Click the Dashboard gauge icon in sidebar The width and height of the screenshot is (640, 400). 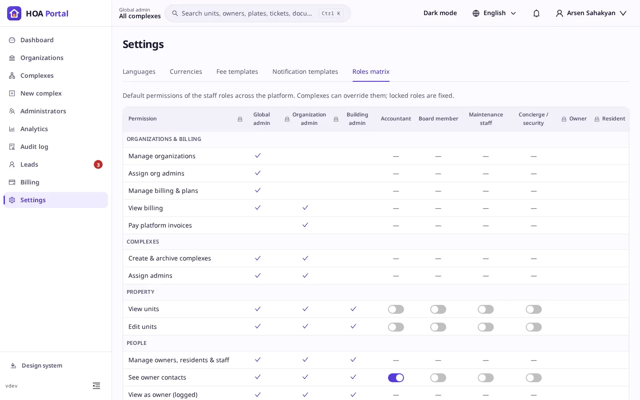tap(12, 40)
